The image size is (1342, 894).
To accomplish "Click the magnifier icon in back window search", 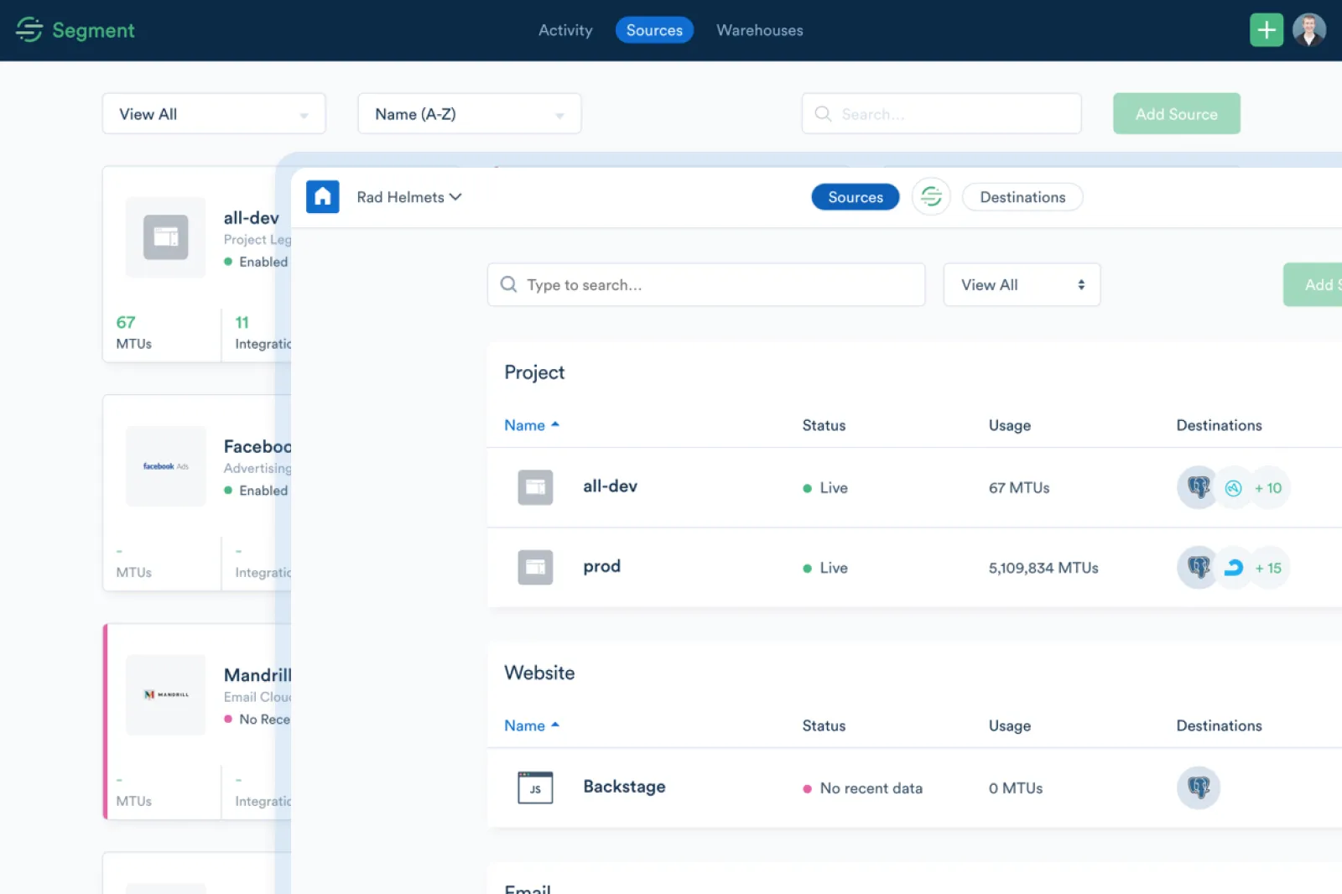I will point(823,113).
